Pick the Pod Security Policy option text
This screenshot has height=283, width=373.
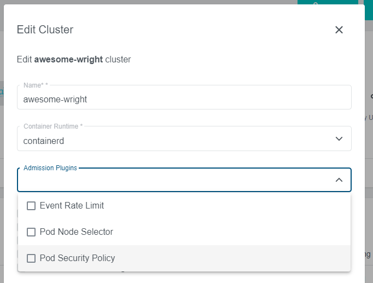click(x=77, y=258)
